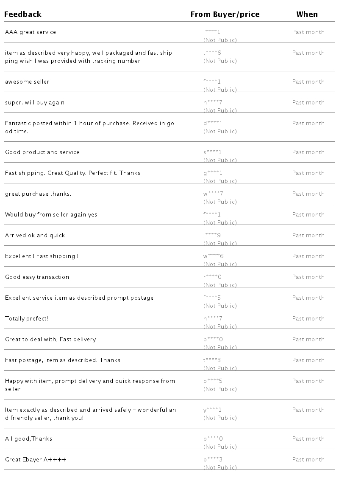Open buyer i****1's profile
Screen dimensions: 339x478
tap(212, 32)
